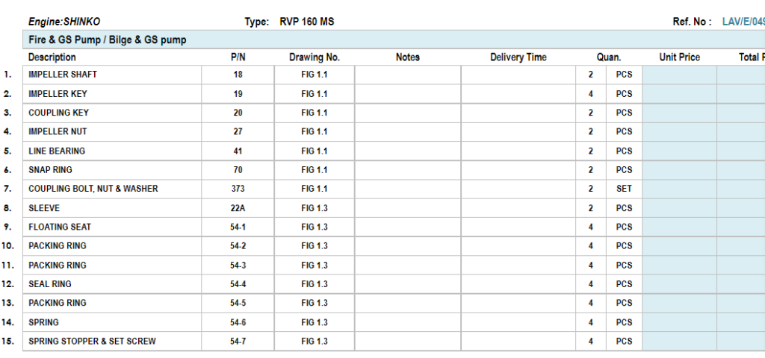Click the Drawing No. column header
Screen dimensions: 765x358
[315, 57]
